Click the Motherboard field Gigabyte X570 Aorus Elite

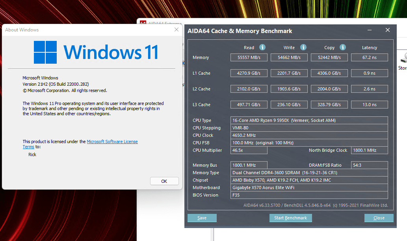click(309, 188)
